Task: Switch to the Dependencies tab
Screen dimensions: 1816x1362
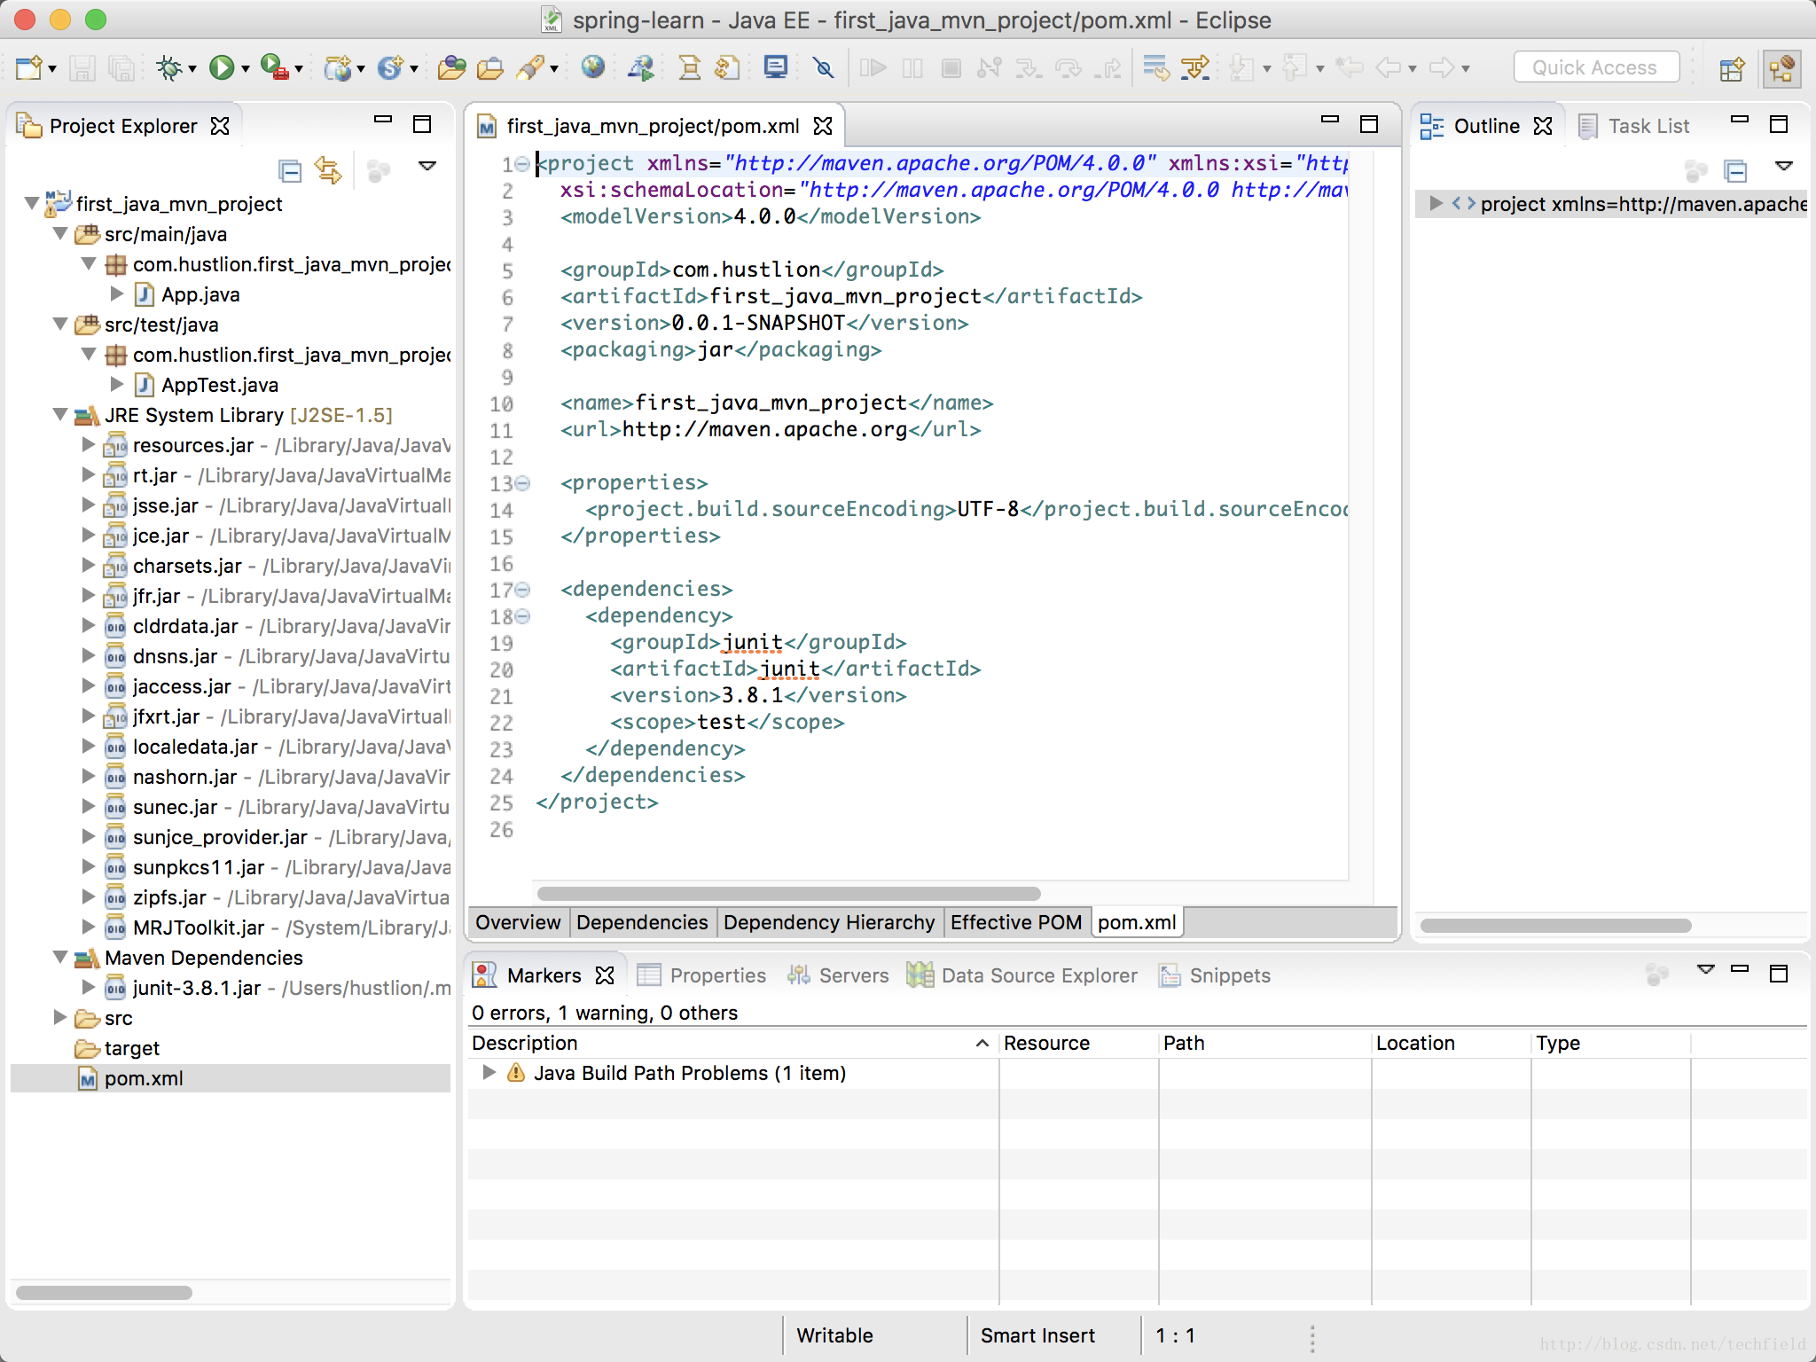Action: point(642,921)
